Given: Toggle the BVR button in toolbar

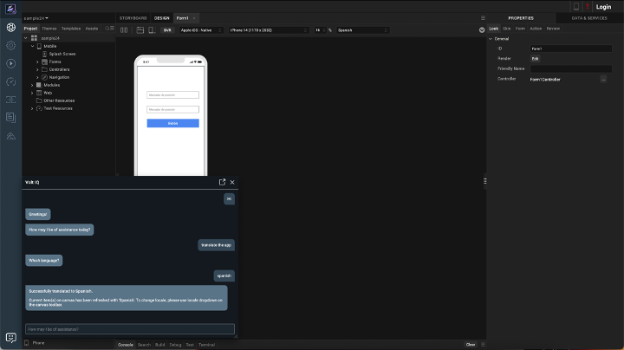Looking at the screenshot, I should 167,30.
